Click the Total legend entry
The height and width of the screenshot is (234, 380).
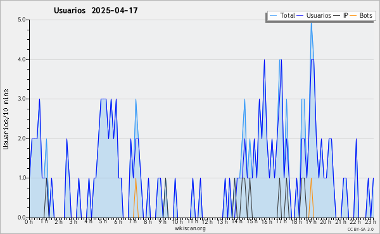click(x=282, y=15)
